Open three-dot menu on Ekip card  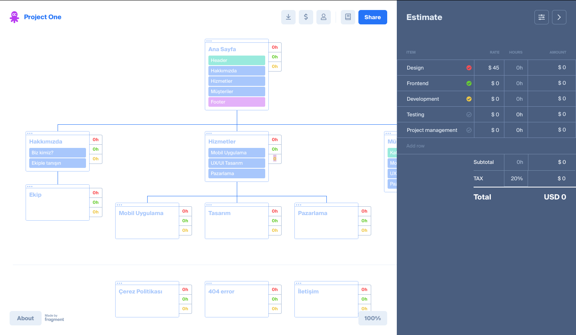30,186
